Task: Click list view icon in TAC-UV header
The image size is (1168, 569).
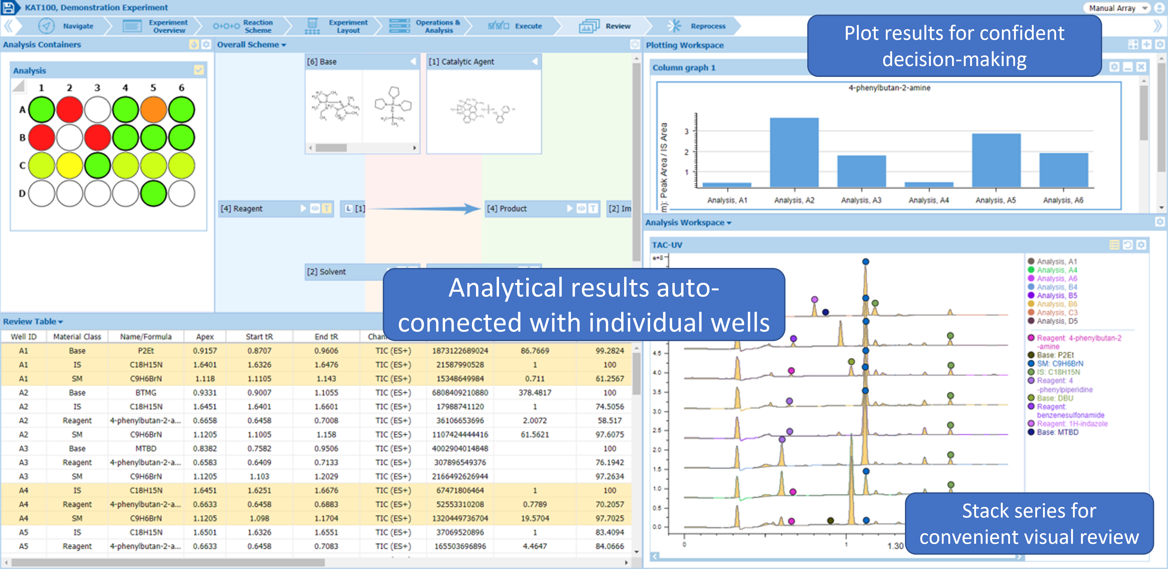Action: point(1114,245)
